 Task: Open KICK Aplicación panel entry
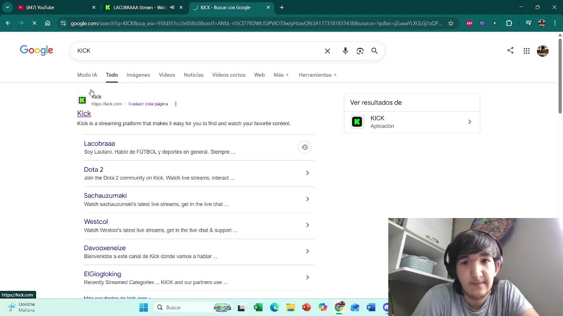coord(412,122)
